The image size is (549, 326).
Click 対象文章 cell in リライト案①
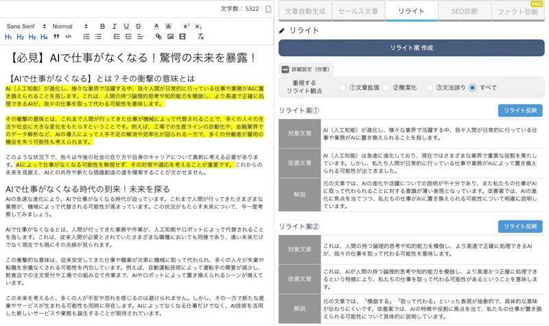(300, 134)
